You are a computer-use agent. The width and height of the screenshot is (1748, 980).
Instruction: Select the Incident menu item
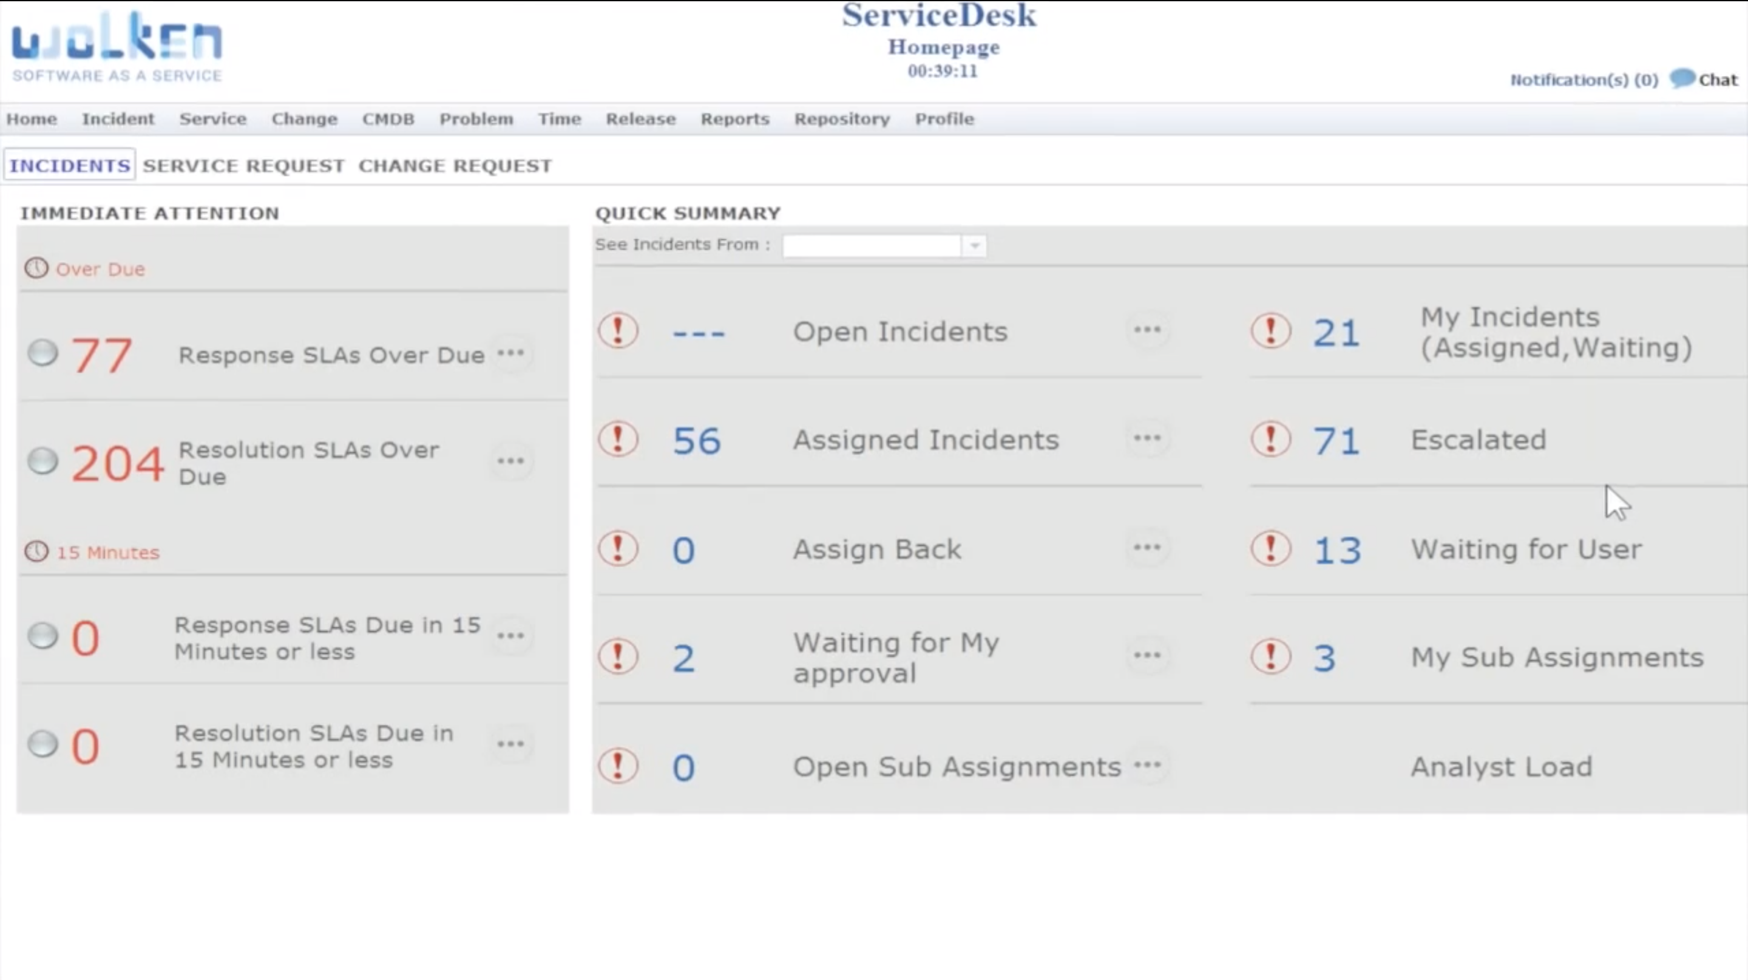click(117, 118)
